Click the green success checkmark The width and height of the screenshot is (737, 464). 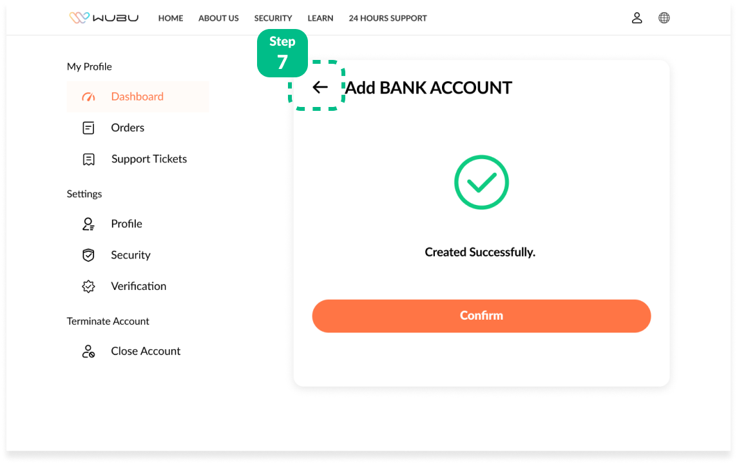pyautogui.click(x=481, y=182)
